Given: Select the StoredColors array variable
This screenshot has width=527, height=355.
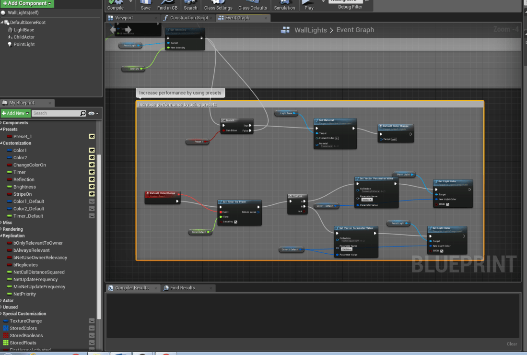Looking at the screenshot, I should (x=23, y=329).
